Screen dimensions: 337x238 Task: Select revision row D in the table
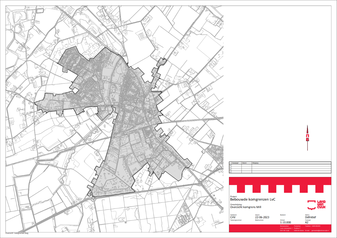pyautogui.click(x=230, y=165)
